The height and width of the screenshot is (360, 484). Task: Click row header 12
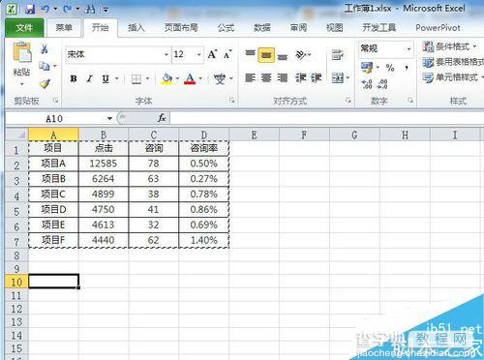16,309
